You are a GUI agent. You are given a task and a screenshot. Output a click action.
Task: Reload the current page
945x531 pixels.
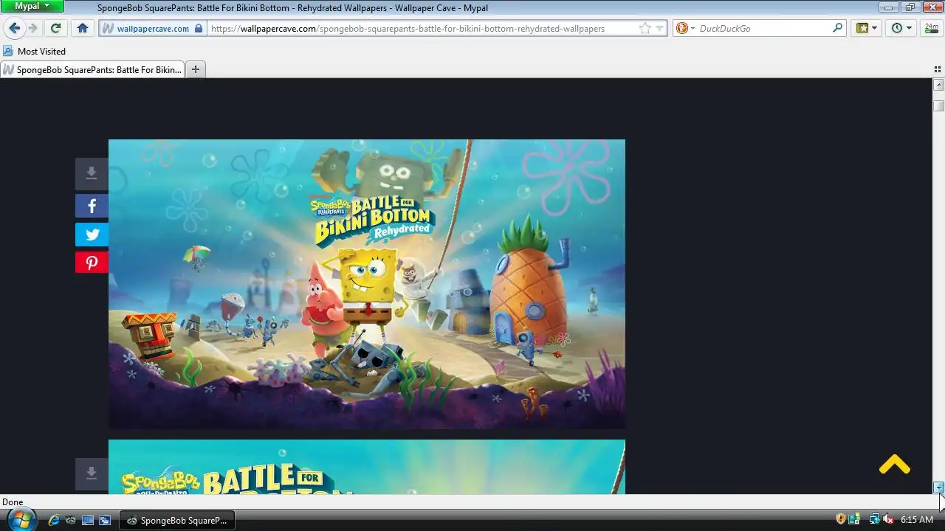(55, 28)
